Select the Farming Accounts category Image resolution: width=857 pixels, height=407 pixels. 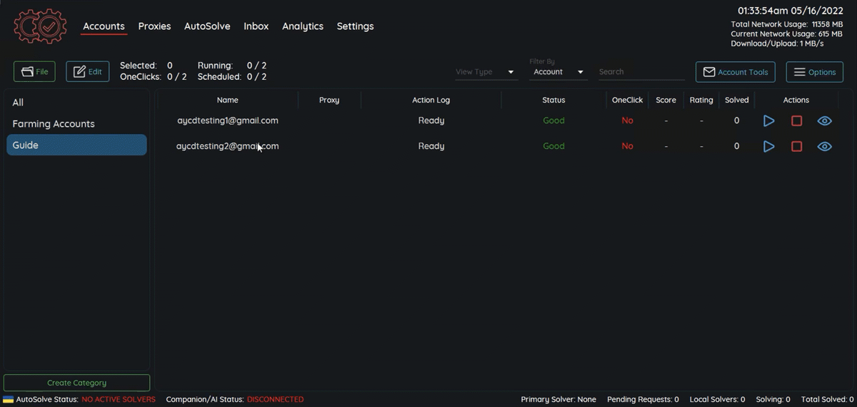click(x=54, y=124)
